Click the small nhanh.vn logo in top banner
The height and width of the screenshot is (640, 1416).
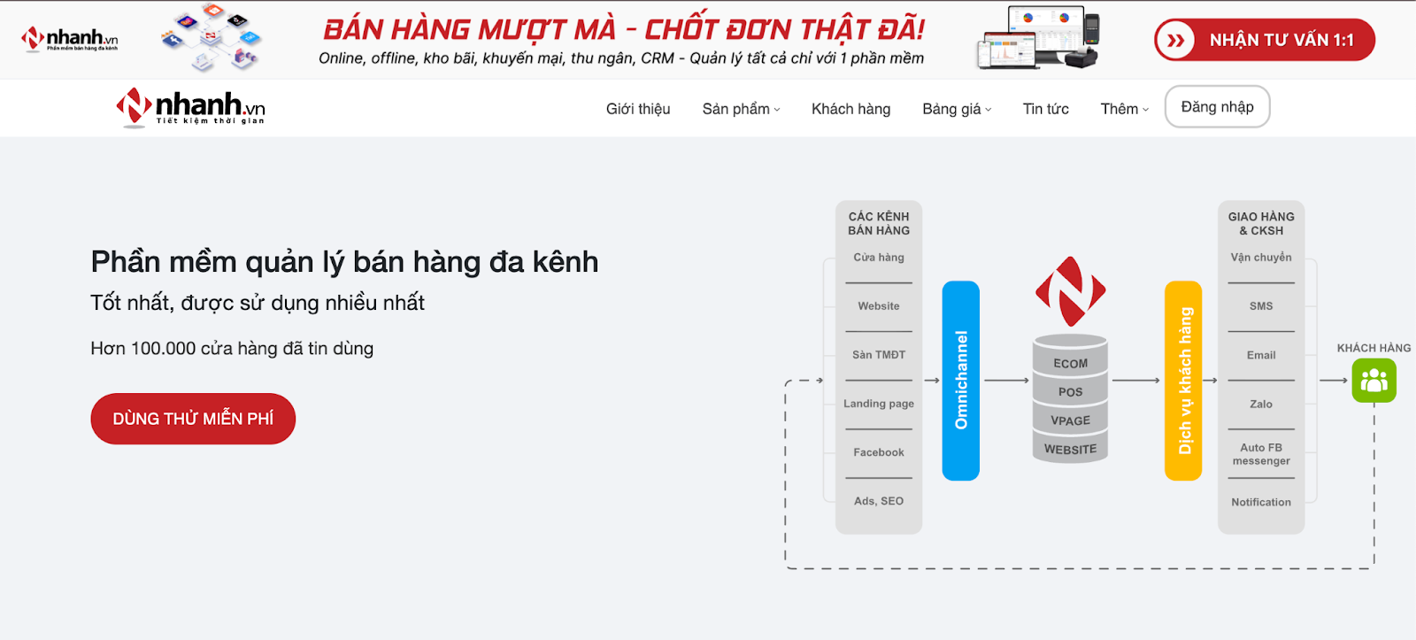[69, 39]
